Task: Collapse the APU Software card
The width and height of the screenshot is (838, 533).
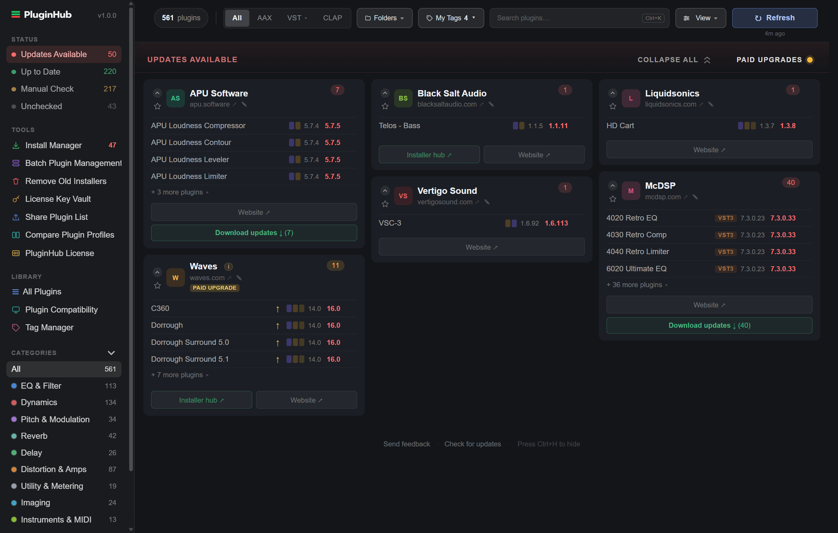Action: coord(157,93)
